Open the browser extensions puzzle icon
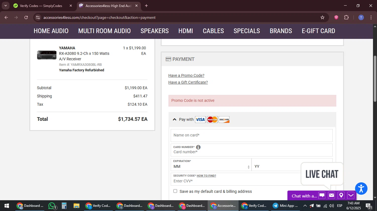This screenshot has height=211, width=377. [346, 18]
